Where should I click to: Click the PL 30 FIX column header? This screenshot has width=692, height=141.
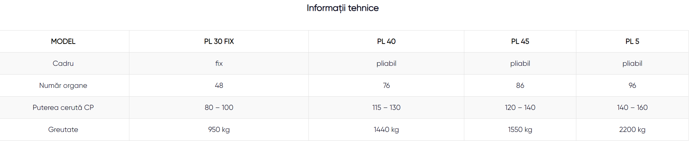pos(219,41)
